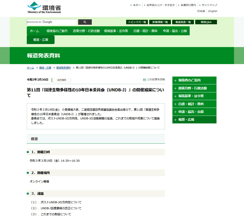Click the Ministry of the Environment logo
This screenshot has width=244, height=223.
[44, 8]
